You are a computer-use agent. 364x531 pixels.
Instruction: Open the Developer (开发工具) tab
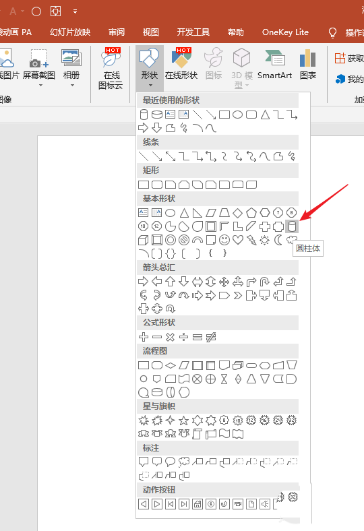point(193,32)
